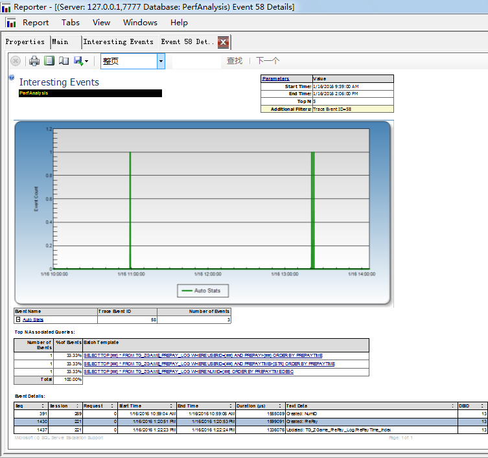This screenshot has width=488, height=458.
Task: Click the Auto Stats legend entry in the chart
Action: click(203, 291)
